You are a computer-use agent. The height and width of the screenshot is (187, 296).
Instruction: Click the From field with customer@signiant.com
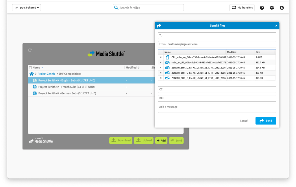click(x=217, y=44)
